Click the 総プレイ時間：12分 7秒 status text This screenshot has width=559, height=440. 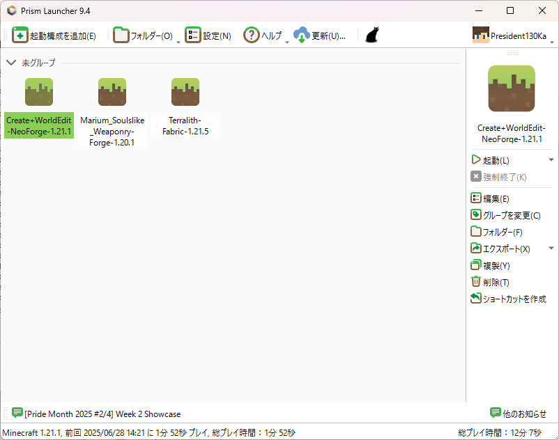pyautogui.click(x=500, y=433)
